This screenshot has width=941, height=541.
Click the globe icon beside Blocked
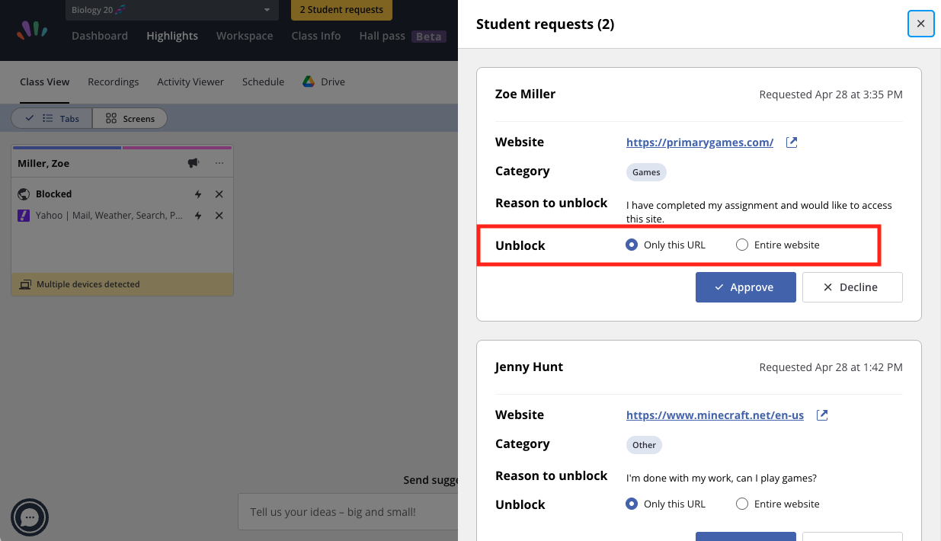(x=24, y=194)
